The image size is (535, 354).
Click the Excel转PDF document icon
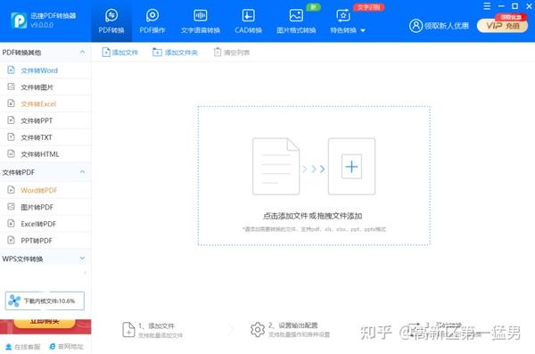[12, 223]
